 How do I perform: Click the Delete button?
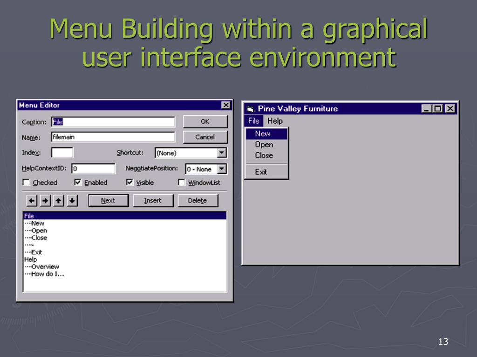[198, 201]
